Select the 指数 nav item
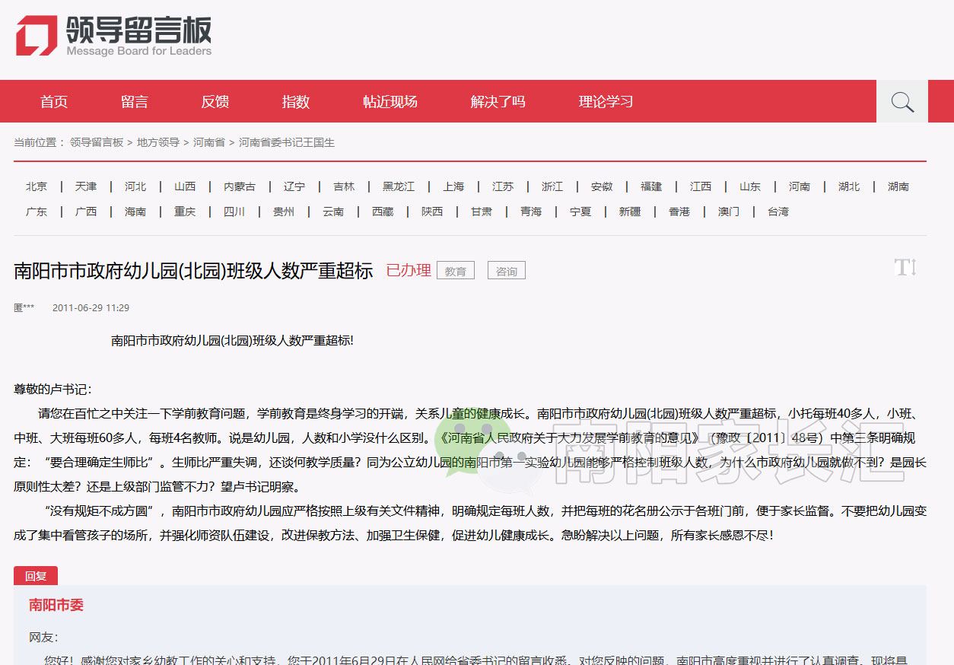 296,100
